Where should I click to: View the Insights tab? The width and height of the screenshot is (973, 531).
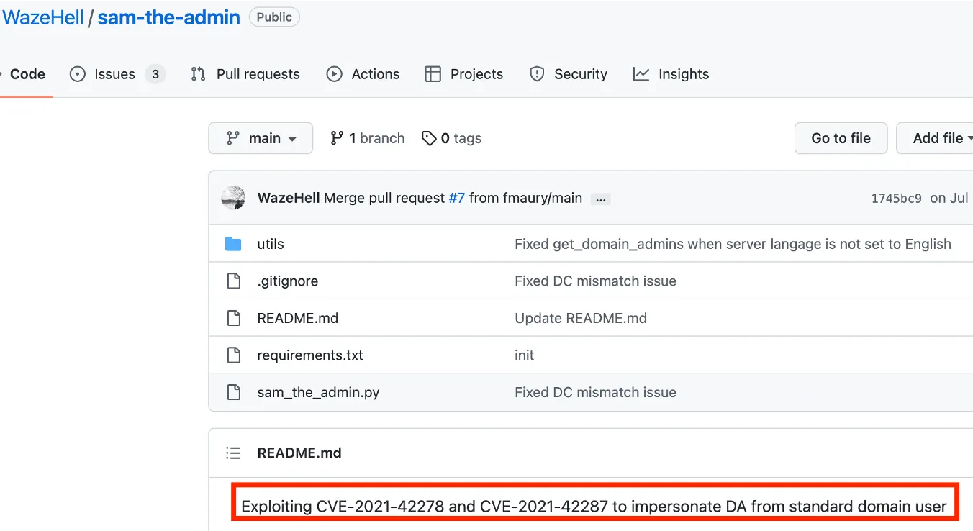(x=671, y=74)
